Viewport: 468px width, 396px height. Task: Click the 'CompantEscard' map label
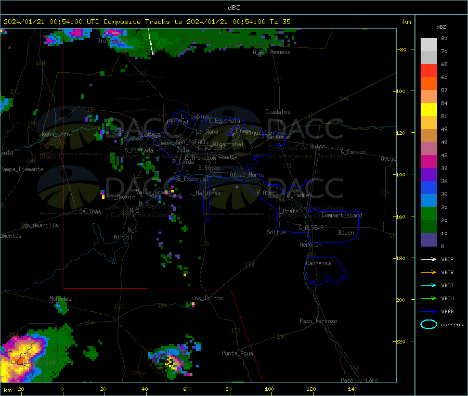[x=342, y=215]
